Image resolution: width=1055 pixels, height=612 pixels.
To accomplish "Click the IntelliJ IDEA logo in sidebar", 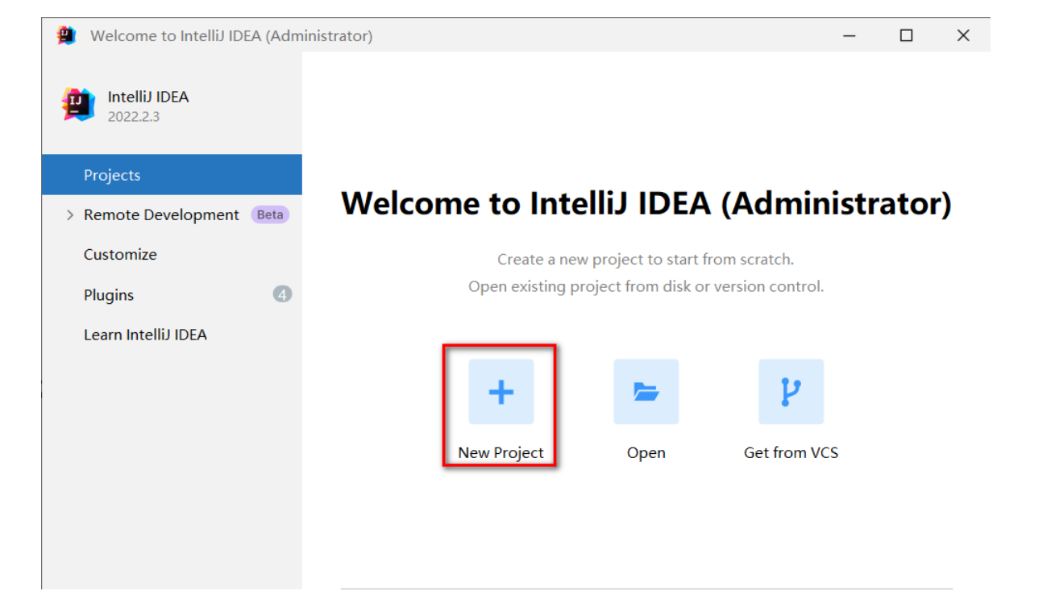I will (78, 105).
